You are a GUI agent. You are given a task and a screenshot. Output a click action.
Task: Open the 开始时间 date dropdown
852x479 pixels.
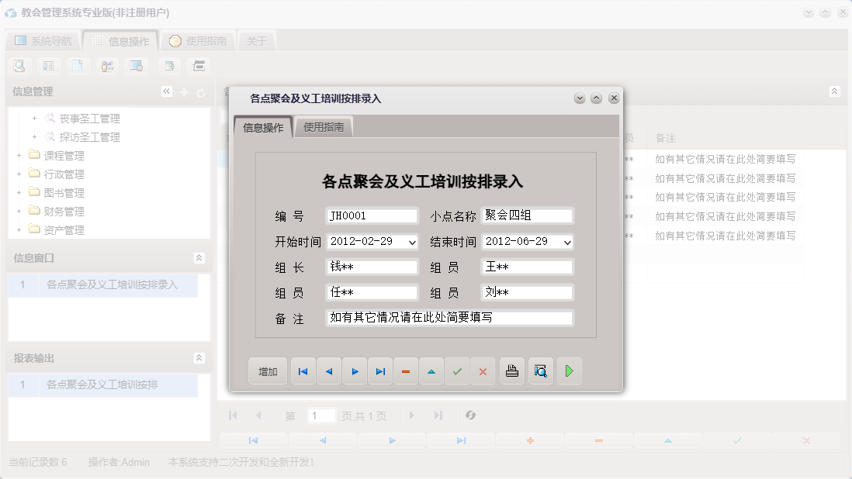410,241
